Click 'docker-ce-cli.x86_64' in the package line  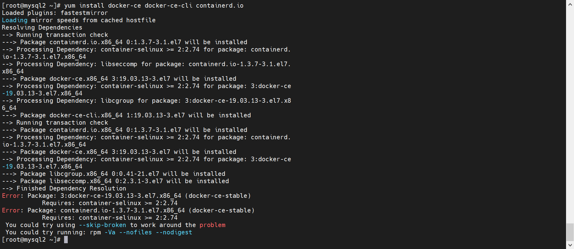tap(86, 115)
